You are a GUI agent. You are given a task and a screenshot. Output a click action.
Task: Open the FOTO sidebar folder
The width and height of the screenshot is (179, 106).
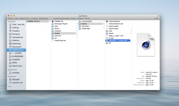(13, 63)
